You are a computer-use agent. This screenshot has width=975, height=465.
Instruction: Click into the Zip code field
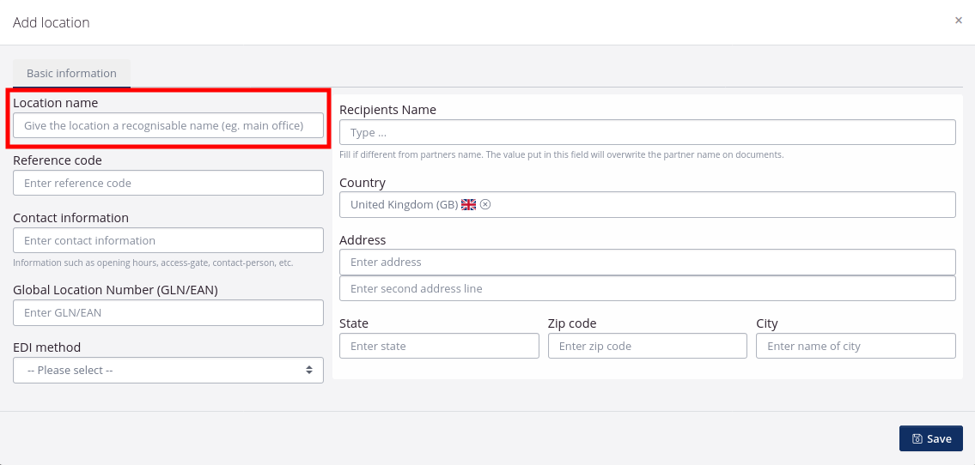point(647,347)
